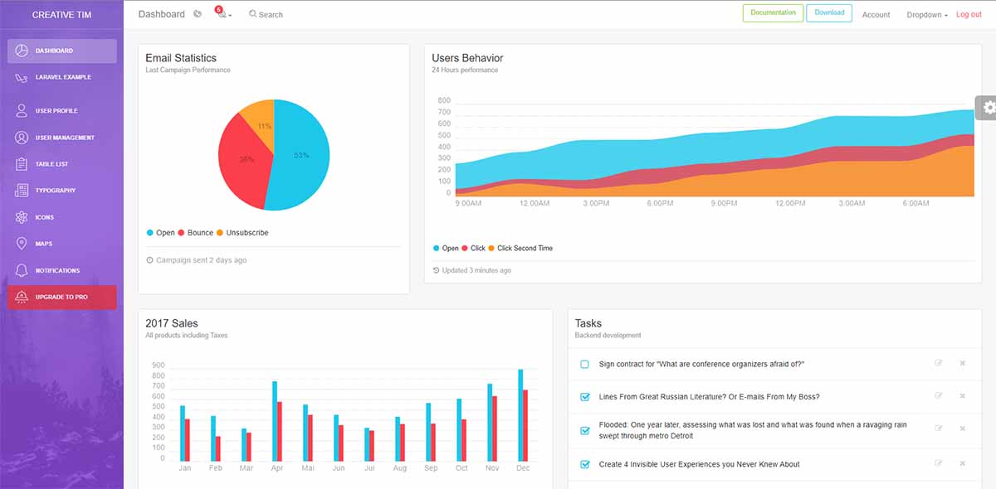This screenshot has width=996, height=489.
Task: Open the notifications bell in the top bar
Action: pyautogui.click(x=217, y=14)
